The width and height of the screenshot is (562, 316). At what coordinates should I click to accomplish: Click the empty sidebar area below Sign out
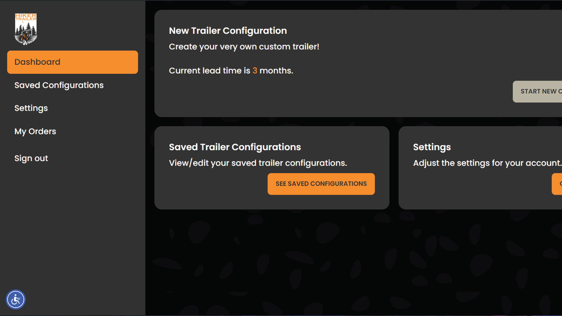[x=72, y=228]
